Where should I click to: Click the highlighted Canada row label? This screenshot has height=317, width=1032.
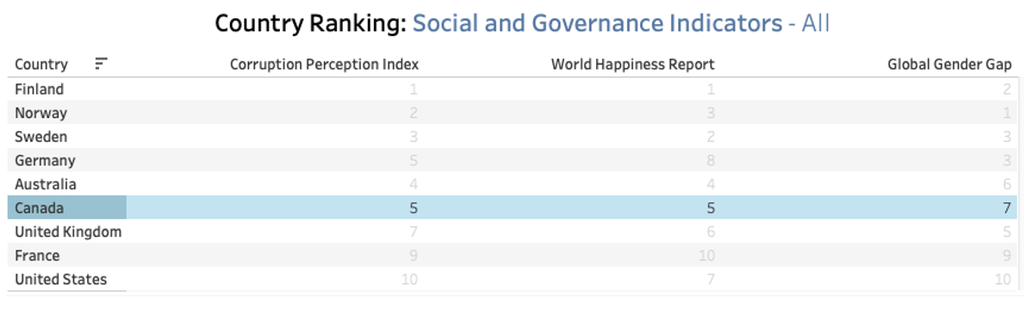point(40,208)
